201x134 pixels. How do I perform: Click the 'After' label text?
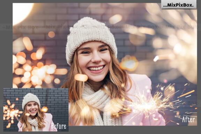(x=188, y=120)
